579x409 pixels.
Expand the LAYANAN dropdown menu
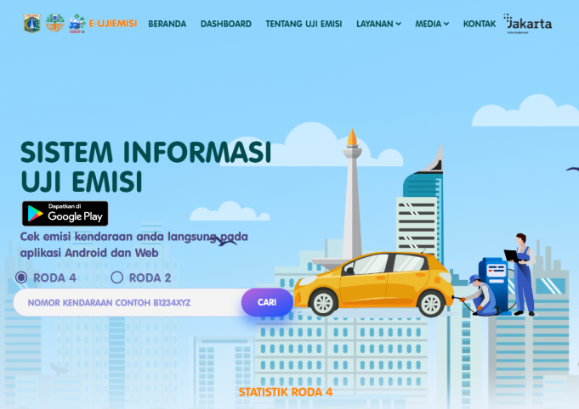click(x=378, y=24)
